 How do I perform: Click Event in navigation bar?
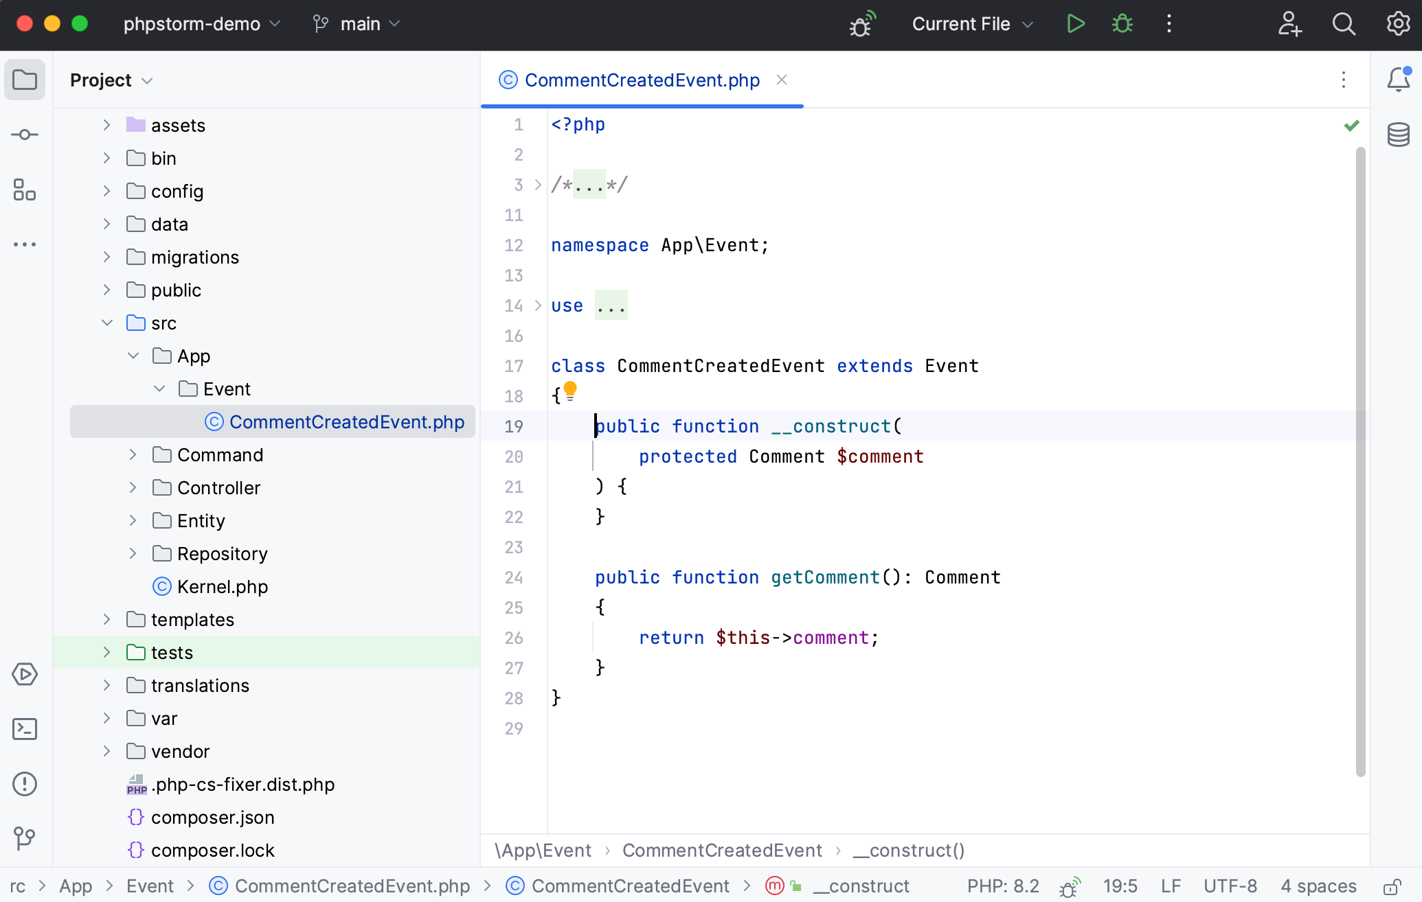[x=150, y=886]
